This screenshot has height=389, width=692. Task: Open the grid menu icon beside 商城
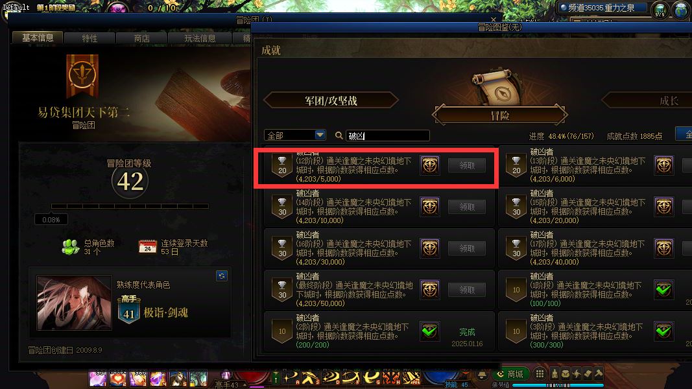click(540, 374)
